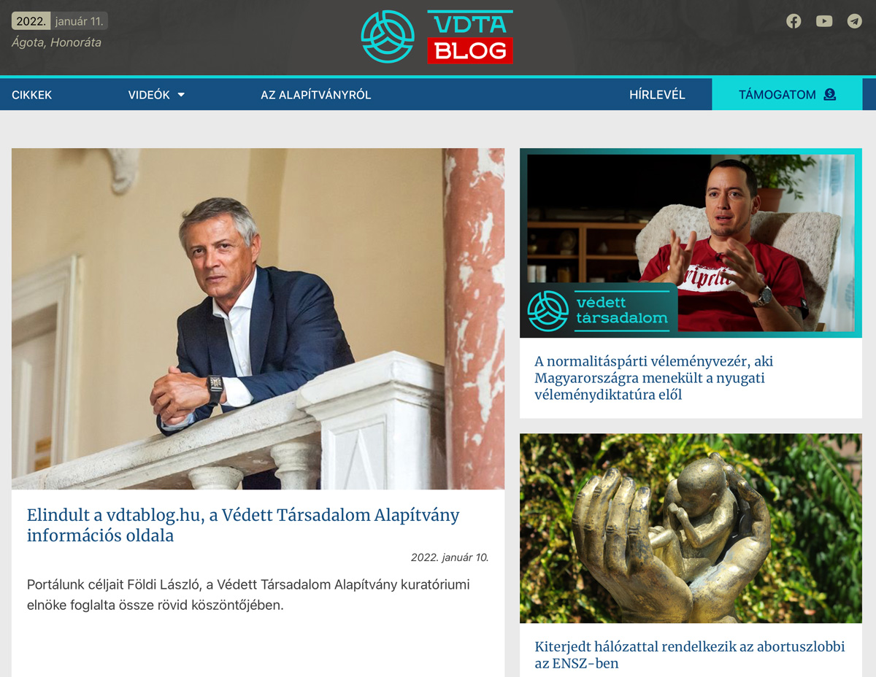Open the Elindult a vdtablog.hu article headline
This screenshot has width=876, height=677.
243,525
